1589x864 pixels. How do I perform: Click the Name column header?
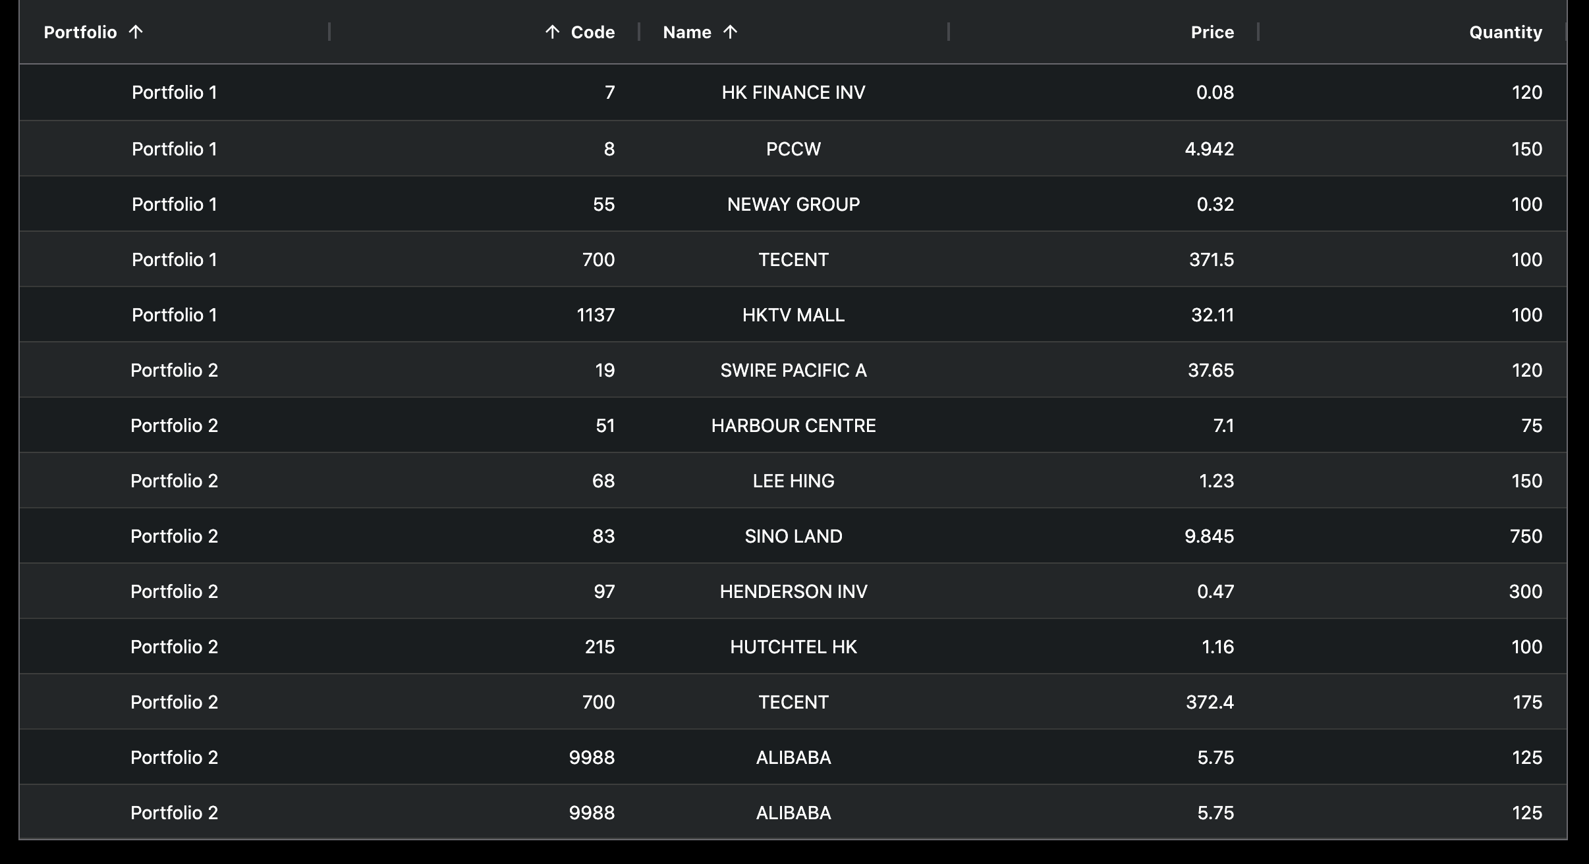(686, 32)
